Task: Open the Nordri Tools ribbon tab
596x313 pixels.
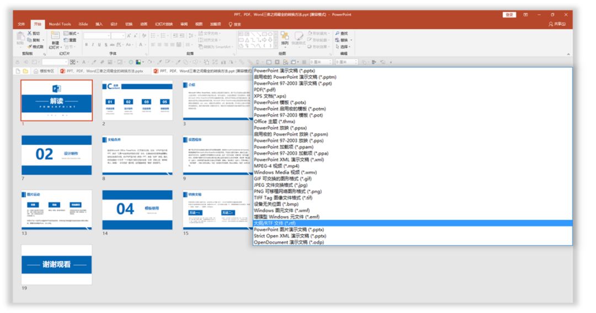Action: click(60, 24)
